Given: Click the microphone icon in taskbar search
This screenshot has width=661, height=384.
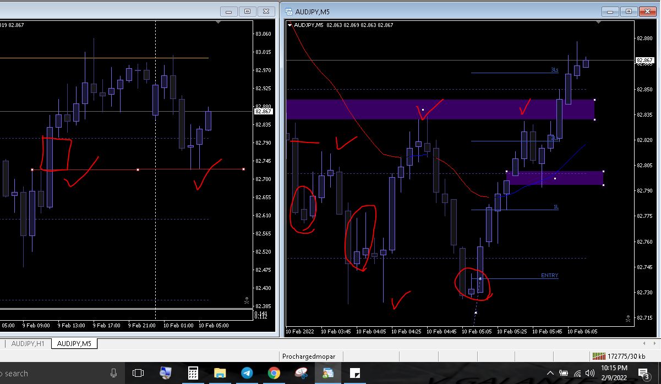Looking at the screenshot, I should [113, 374].
